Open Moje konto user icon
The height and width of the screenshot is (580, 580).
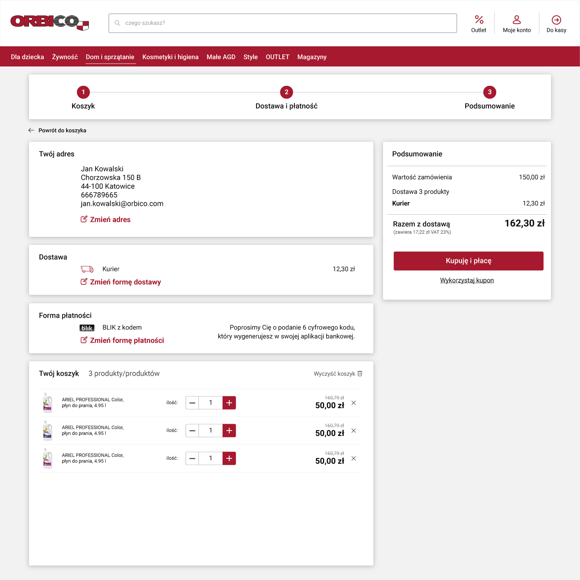(x=516, y=20)
